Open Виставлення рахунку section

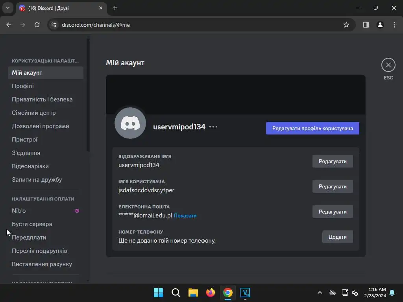point(46,264)
